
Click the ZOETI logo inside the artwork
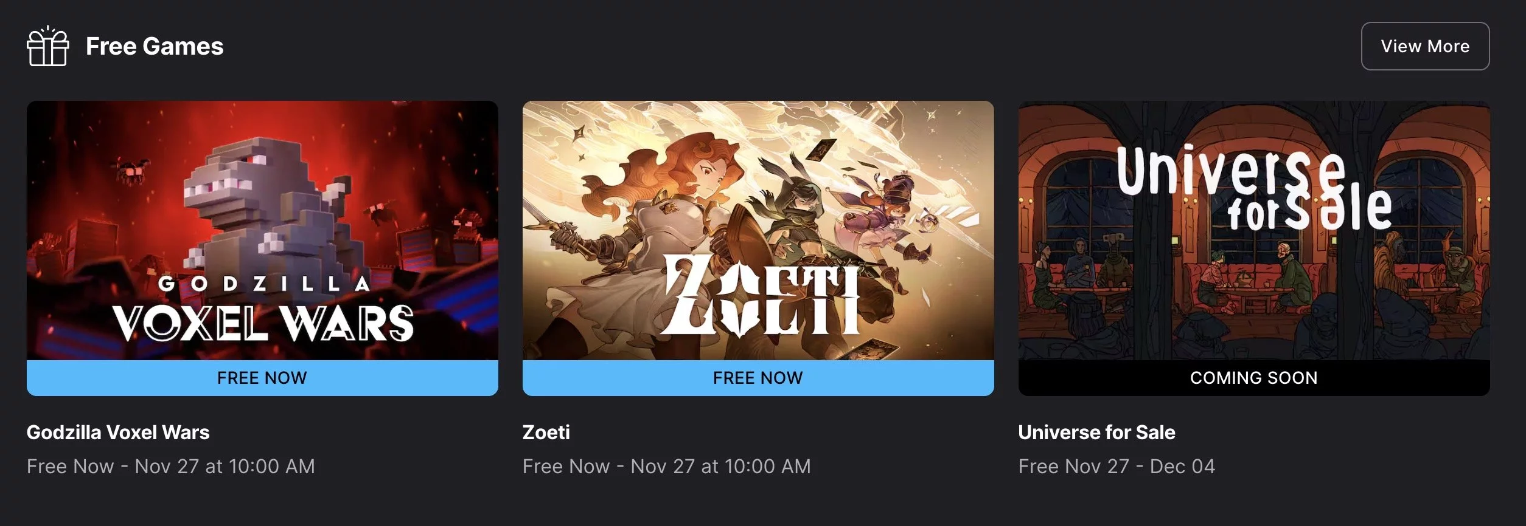(x=761, y=296)
